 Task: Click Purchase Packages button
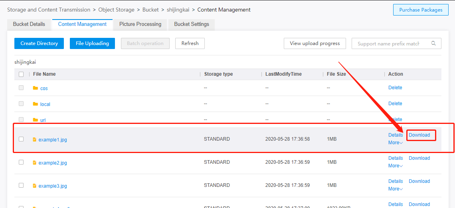coord(421,10)
